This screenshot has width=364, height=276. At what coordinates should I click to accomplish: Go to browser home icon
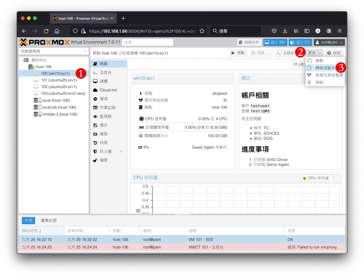click(57, 31)
